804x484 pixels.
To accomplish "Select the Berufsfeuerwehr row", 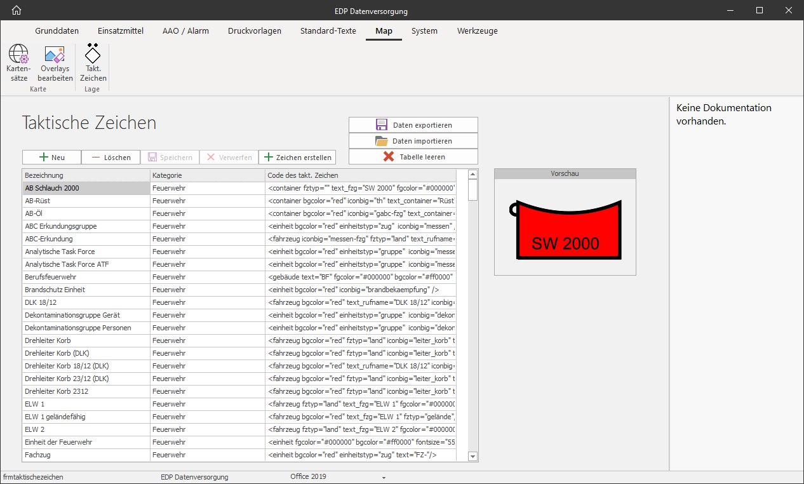I will coord(86,277).
